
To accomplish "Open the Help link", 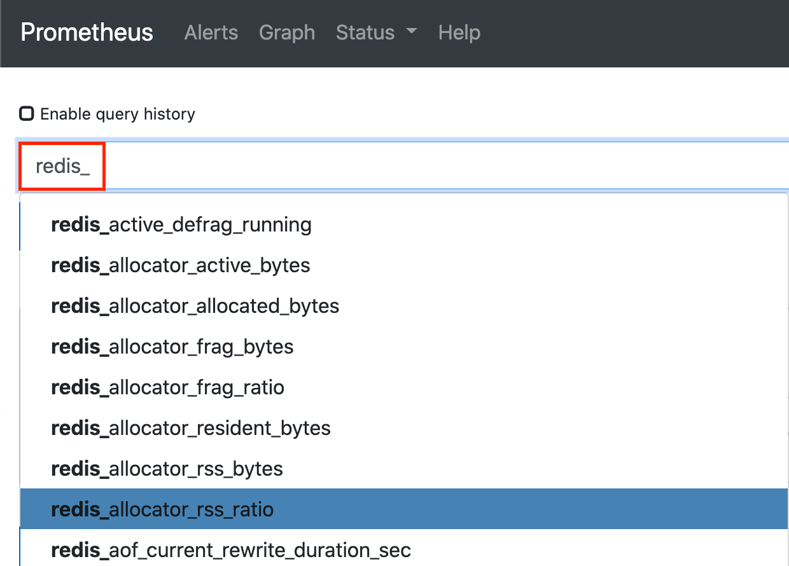I will (459, 32).
